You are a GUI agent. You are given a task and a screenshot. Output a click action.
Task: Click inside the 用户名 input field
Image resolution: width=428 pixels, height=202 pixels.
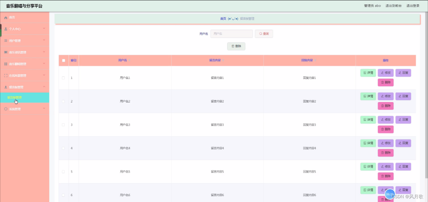click(x=232, y=34)
